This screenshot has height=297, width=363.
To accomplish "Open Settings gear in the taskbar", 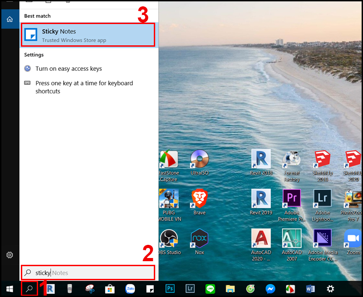I will [330, 289].
